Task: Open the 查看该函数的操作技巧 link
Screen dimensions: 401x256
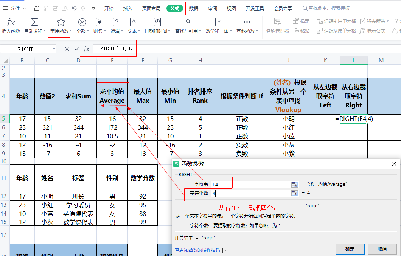Action: point(197,250)
